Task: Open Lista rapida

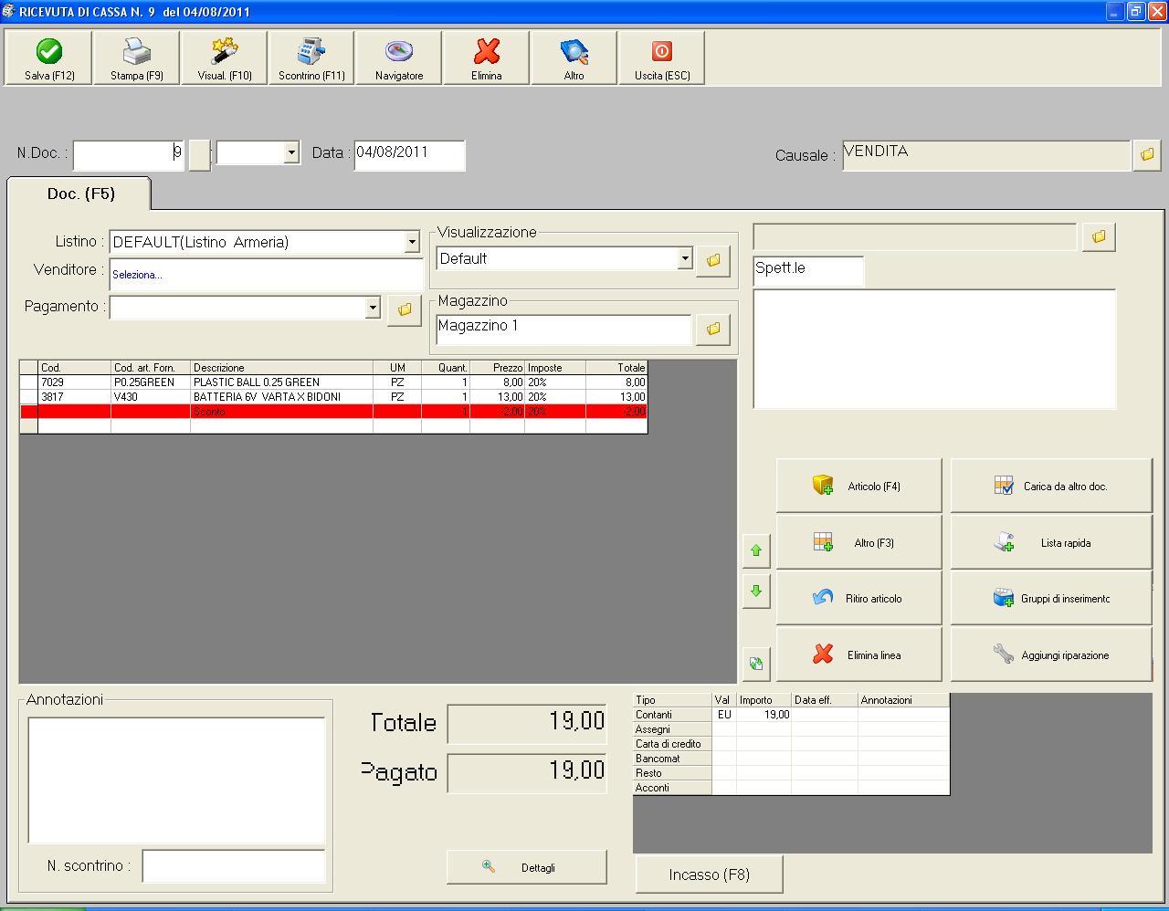Action: pyautogui.click(x=1051, y=542)
